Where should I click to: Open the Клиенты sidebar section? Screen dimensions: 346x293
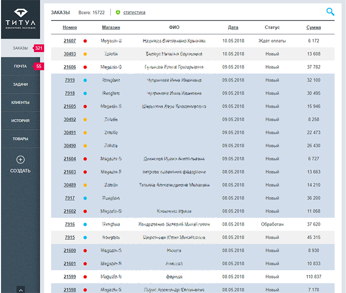20,103
